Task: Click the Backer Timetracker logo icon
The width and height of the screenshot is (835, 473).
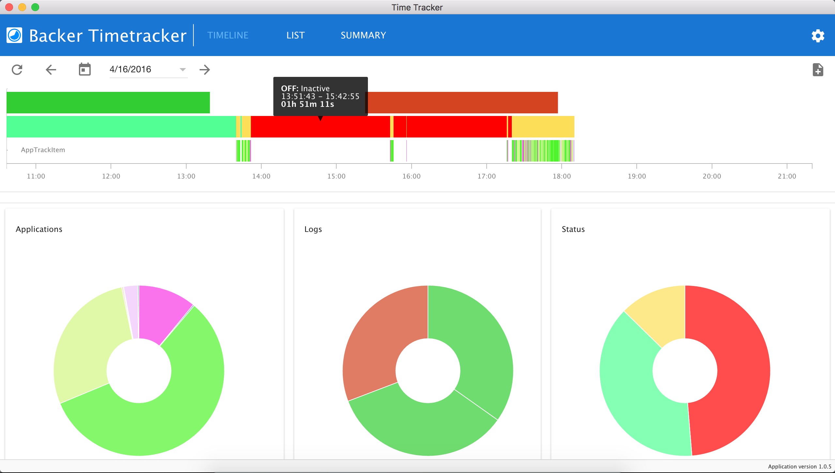Action: click(14, 36)
